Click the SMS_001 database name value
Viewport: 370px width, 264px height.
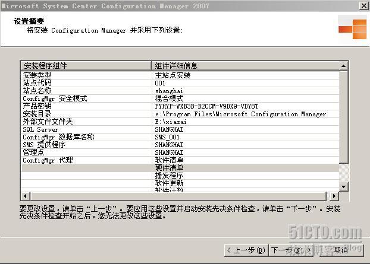[167, 137]
